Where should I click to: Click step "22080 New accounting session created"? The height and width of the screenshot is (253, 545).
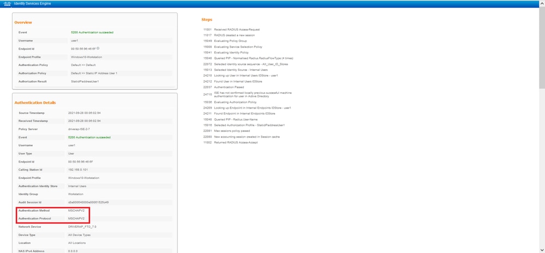(x=242, y=136)
